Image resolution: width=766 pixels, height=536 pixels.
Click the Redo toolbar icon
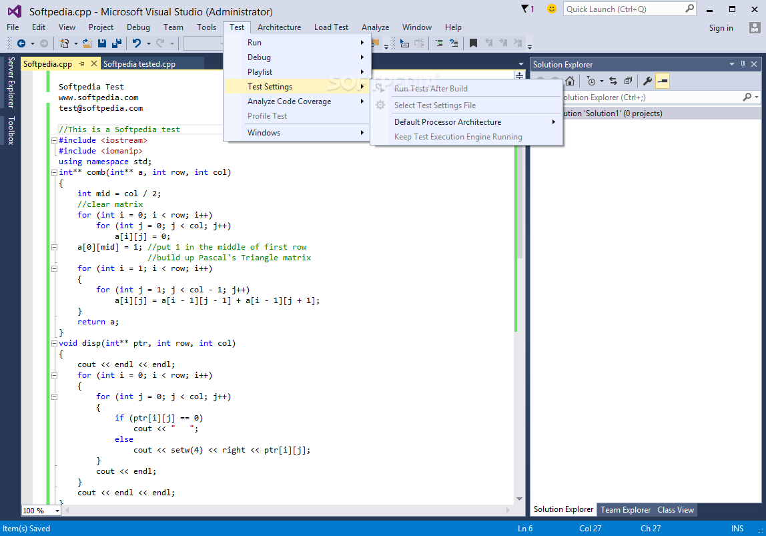click(159, 43)
